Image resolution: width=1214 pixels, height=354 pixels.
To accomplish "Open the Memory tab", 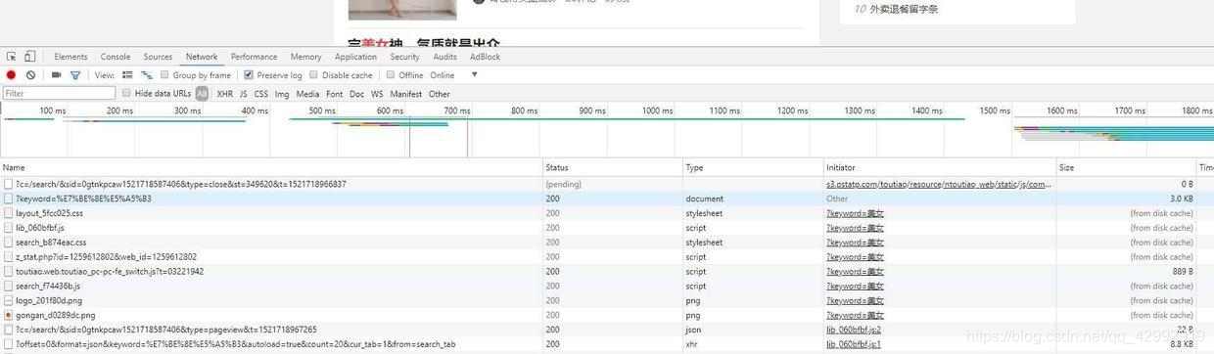I will (305, 57).
